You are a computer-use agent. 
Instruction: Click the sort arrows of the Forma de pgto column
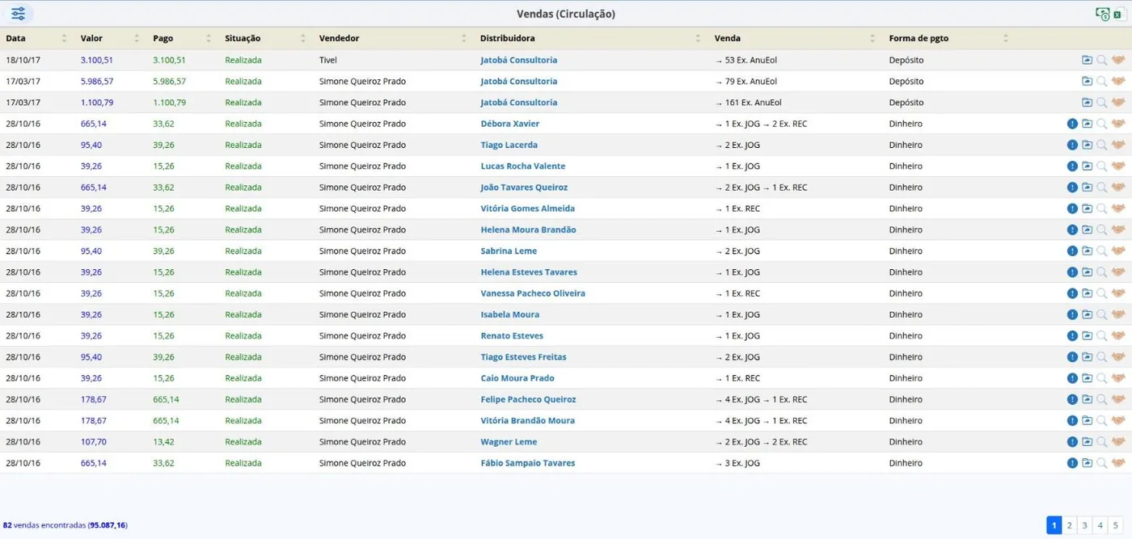click(x=1006, y=38)
